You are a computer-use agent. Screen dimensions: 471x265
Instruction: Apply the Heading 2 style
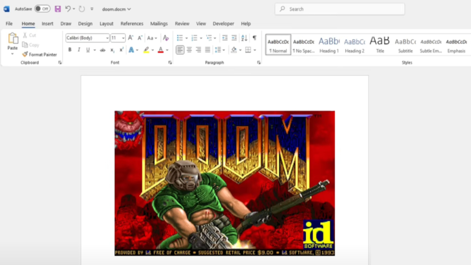click(354, 44)
